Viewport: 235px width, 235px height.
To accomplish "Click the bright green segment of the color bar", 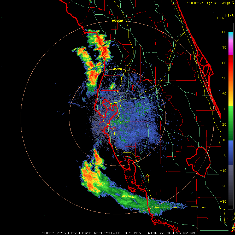I will (x=231, y=112).
